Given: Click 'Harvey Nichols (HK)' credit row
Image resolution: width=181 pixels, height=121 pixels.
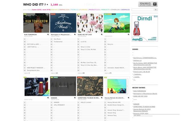Looking at the screenshot, I should 114,103.
